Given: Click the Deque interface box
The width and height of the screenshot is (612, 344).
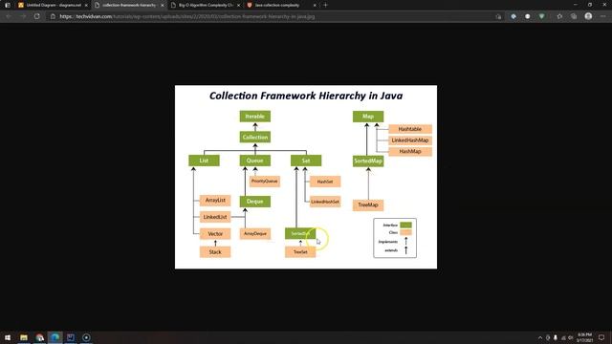Looking at the screenshot, I should [x=255, y=202].
